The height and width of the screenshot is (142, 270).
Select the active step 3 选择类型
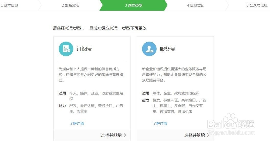[x=133, y=5]
